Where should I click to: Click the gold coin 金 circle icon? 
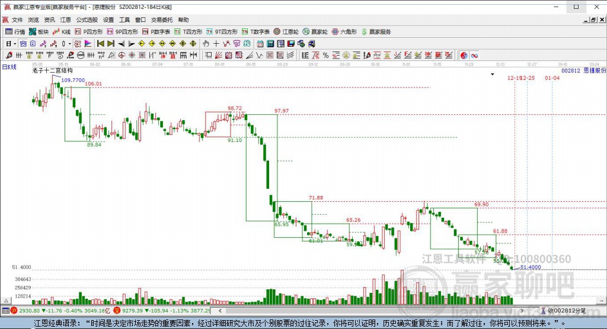click(x=346, y=55)
